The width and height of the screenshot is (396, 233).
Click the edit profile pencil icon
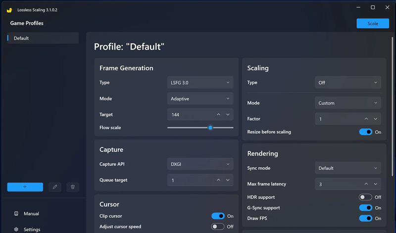[x=55, y=187]
